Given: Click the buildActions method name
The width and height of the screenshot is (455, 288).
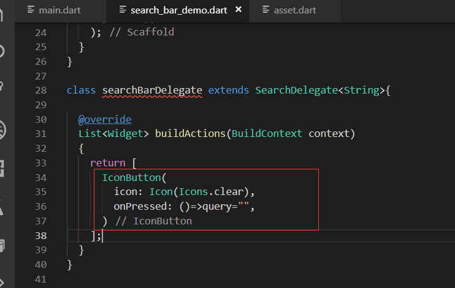Looking at the screenshot, I should pyautogui.click(x=190, y=134).
